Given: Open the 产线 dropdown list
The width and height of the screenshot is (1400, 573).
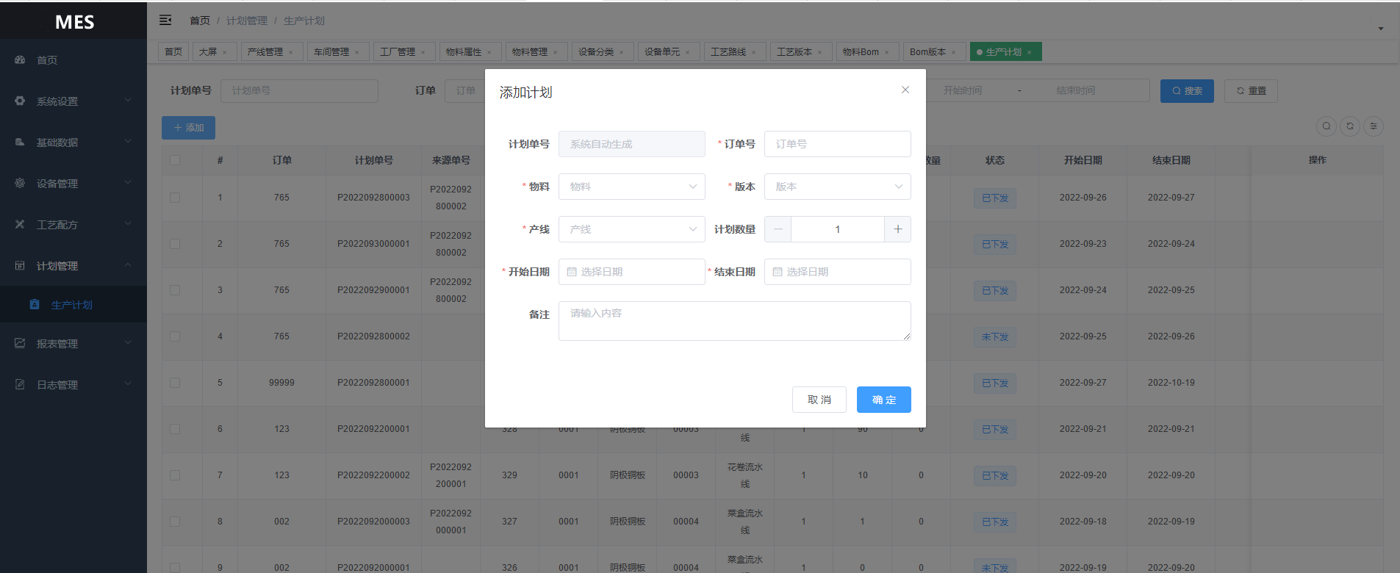Looking at the screenshot, I should coord(631,229).
